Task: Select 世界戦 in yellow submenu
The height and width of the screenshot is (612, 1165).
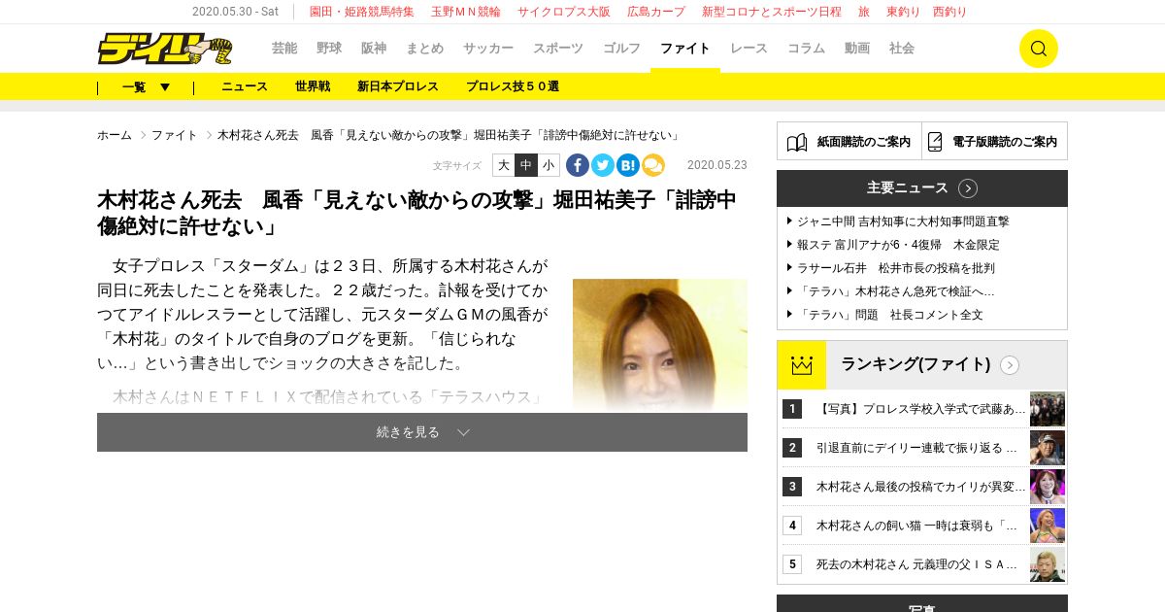Action: click(313, 86)
